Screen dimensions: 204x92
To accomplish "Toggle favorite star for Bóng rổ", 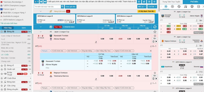I will point(2,65).
